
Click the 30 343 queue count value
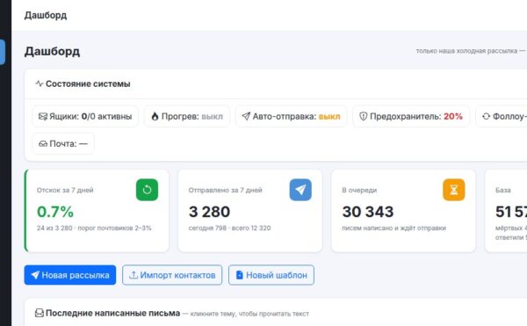click(x=368, y=212)
